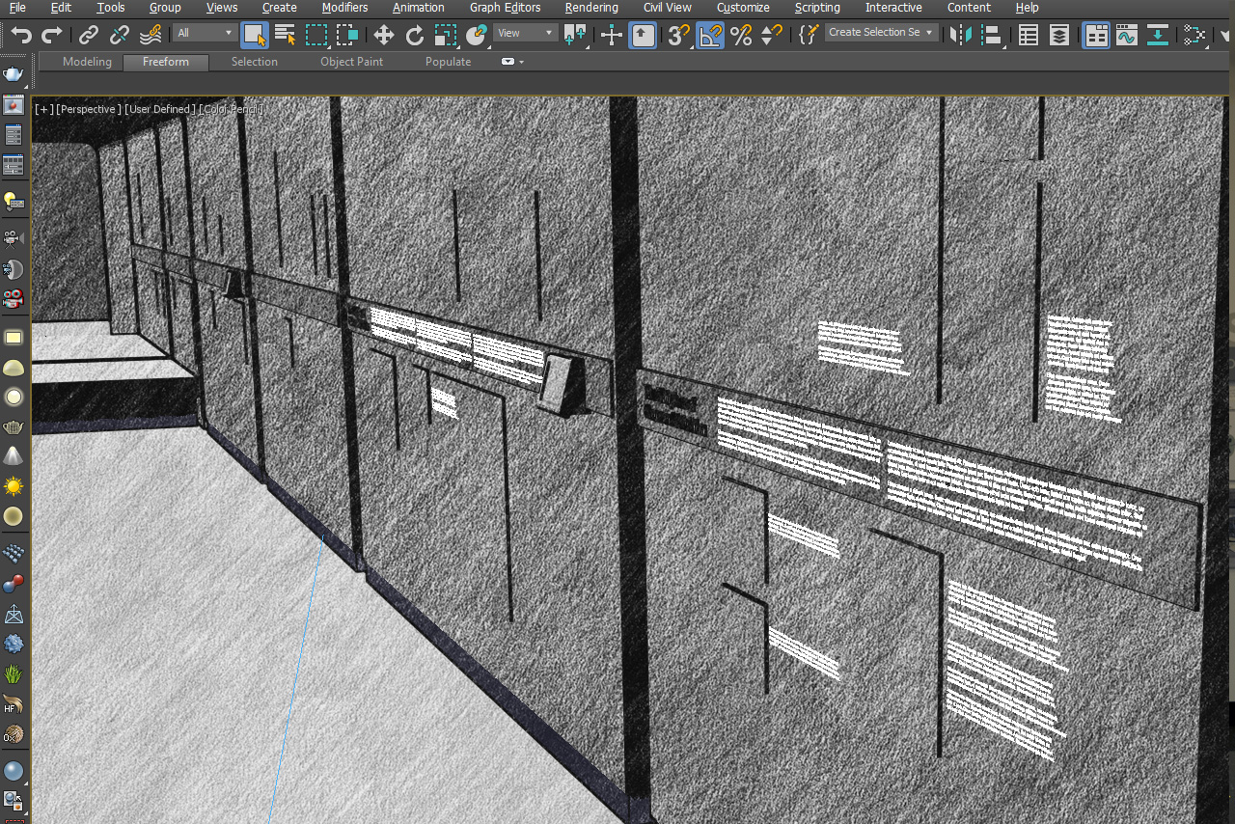Click the Select and Manipulate icon
This screenshot has height=824, width=1235.
click(x=612, y=36)
